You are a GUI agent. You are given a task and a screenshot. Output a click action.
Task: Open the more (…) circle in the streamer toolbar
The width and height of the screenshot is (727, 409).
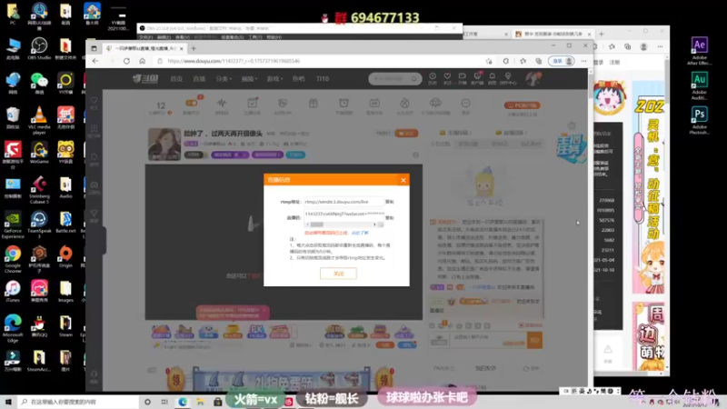click(x=465, y=104)
